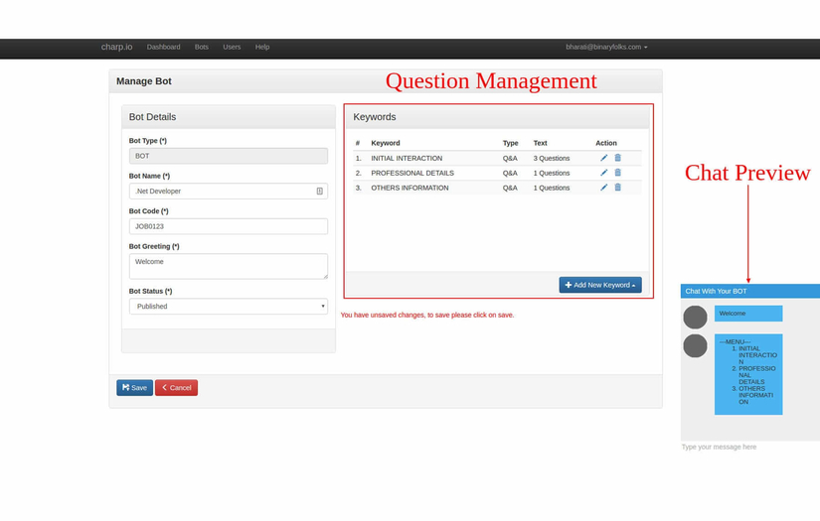The width and height of the screenshot is (820, 521).
Task: Click the avatar beside the MENU chat message
Action: 695,345
